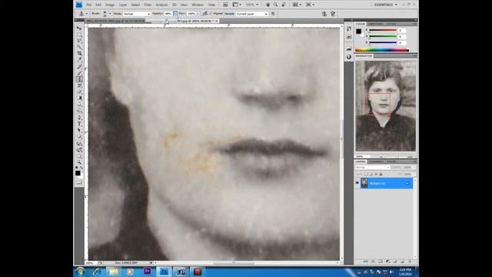Select the Background layer row
This screenshot has height=277, width=492.
pos(386,183)
